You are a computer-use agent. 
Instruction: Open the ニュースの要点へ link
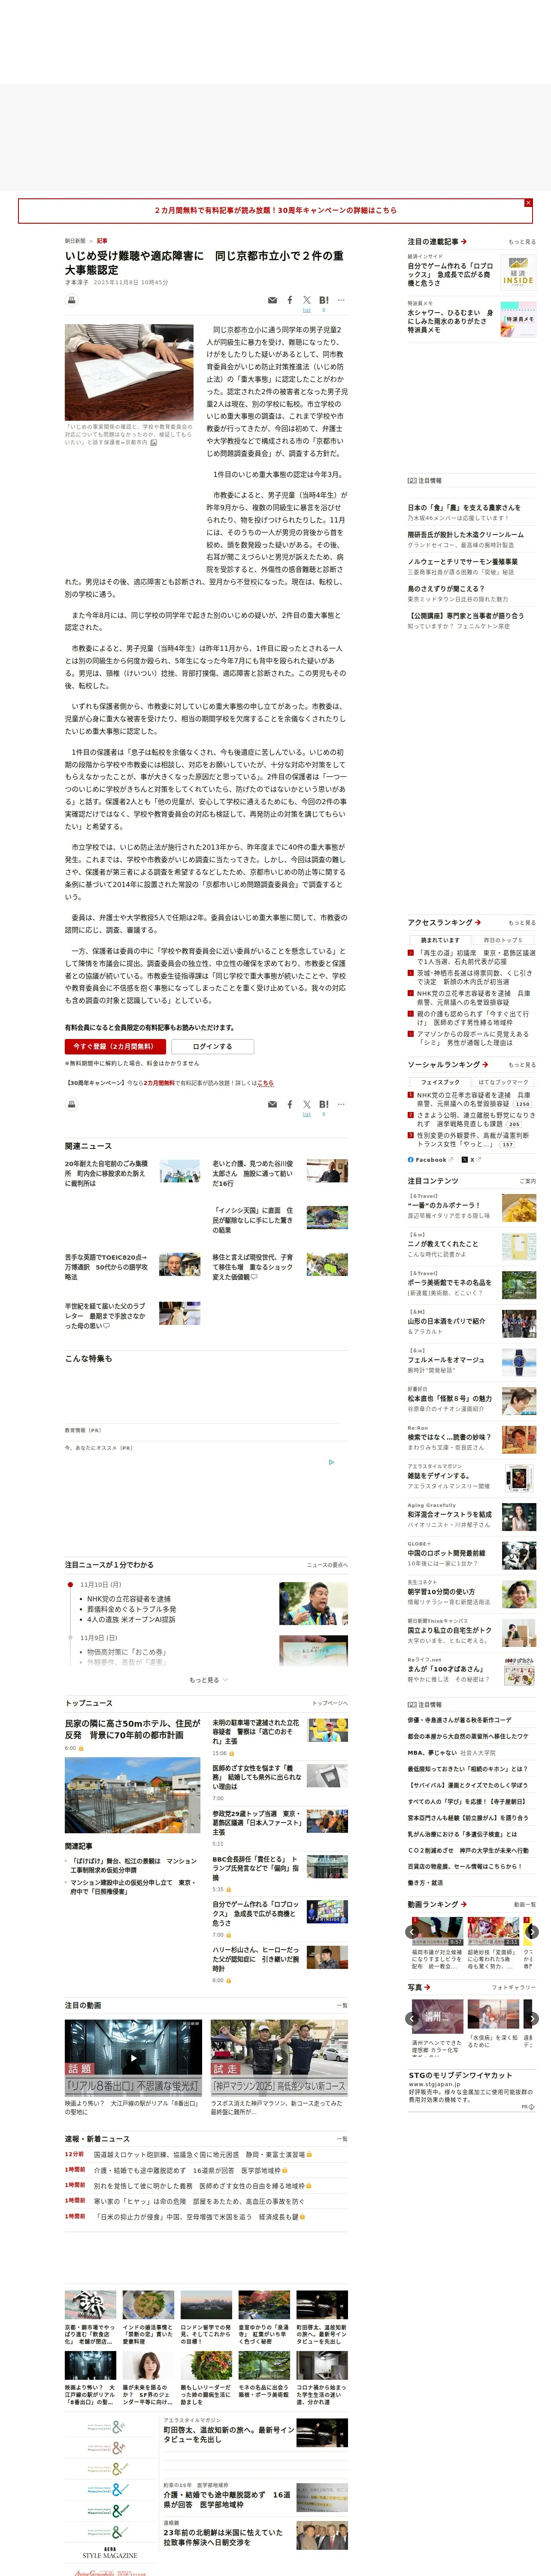327,1565
